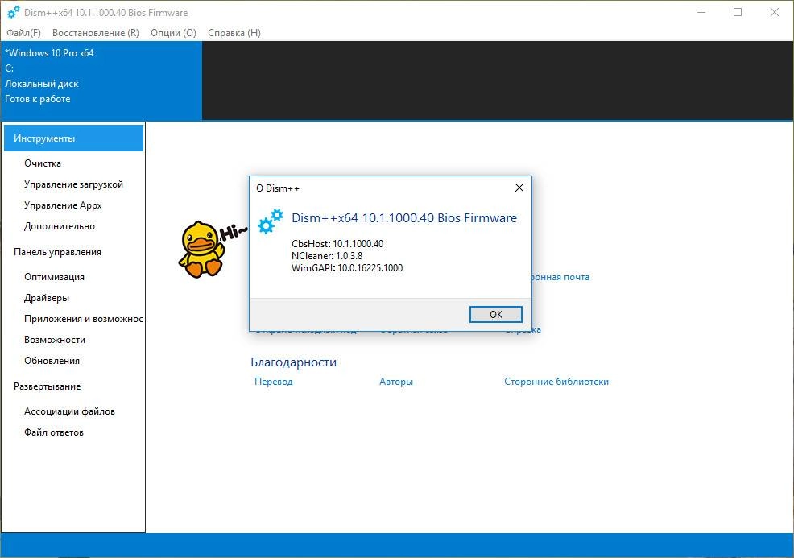Open the Восстановление (R) menu
Image resolution: width=794 pixels, height=558 pixels.
[x=96, y=33]
